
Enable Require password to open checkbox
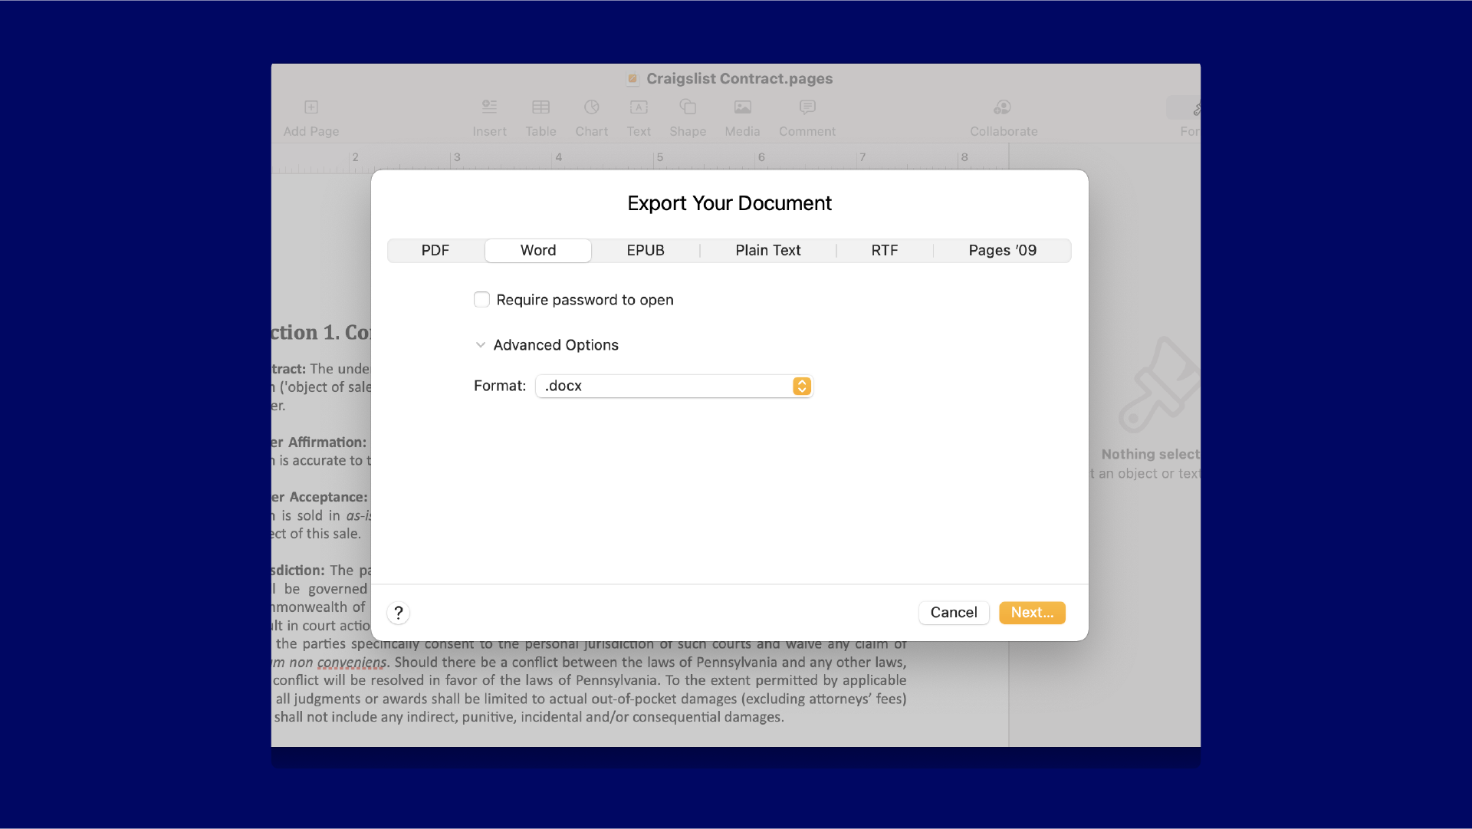point(481,300)
